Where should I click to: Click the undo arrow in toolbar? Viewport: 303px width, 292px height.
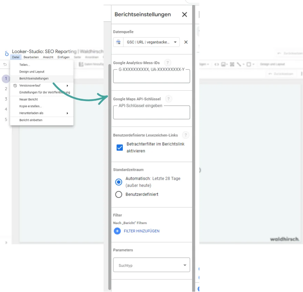5,64
